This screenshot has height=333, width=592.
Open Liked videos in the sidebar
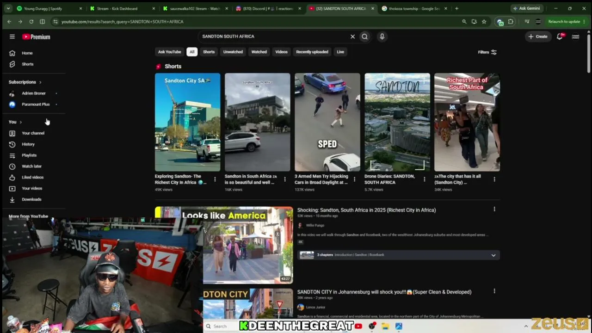(33, 178)
